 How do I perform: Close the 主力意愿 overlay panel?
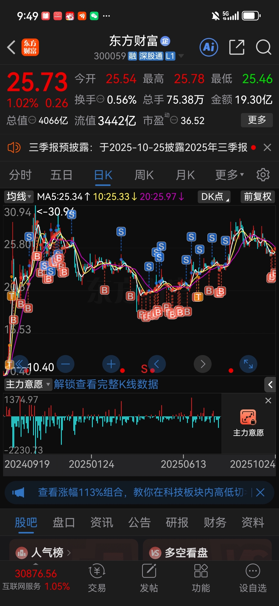click(268, 401)
